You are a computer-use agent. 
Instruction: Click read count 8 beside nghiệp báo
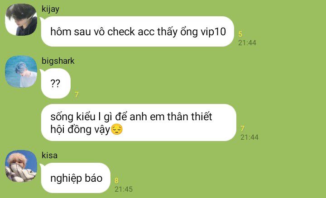pyautogui.click(x=117, y=180)
